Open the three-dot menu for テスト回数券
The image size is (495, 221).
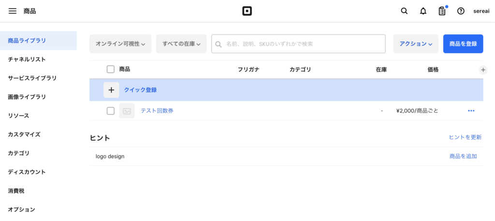coord(471,111)
